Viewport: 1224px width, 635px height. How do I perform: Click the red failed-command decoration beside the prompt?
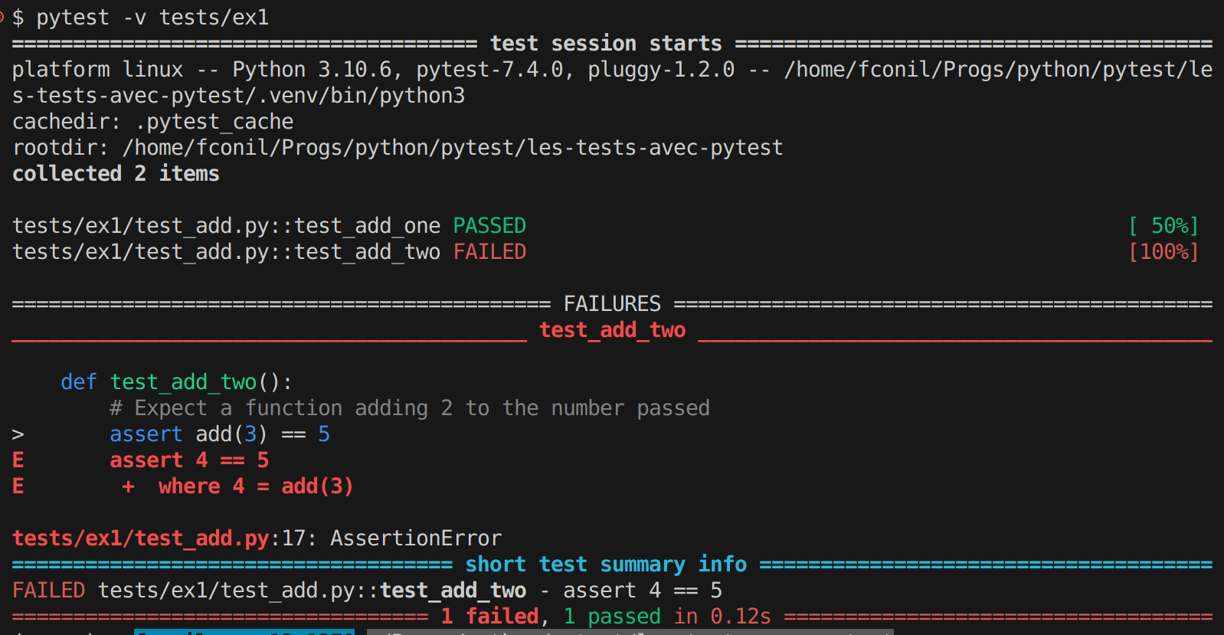pos(2,15)
